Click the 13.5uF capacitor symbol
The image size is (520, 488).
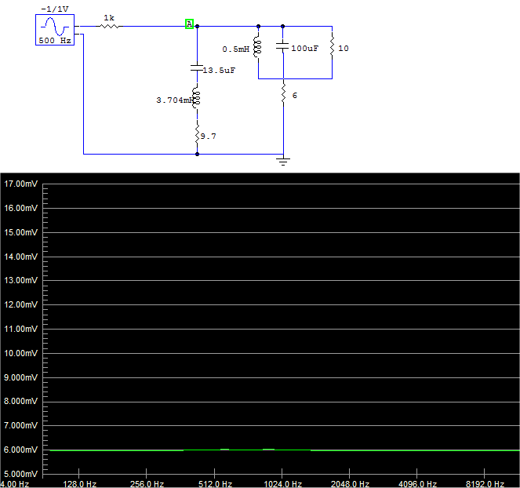(197, 68)
